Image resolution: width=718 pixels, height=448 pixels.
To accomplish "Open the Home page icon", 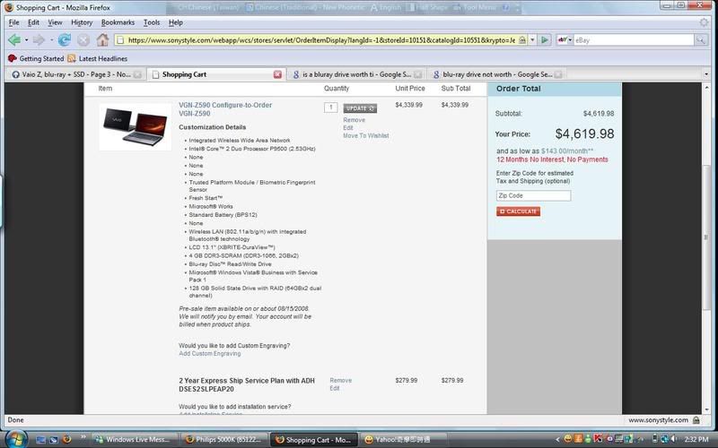I will (x=102, y=39).
